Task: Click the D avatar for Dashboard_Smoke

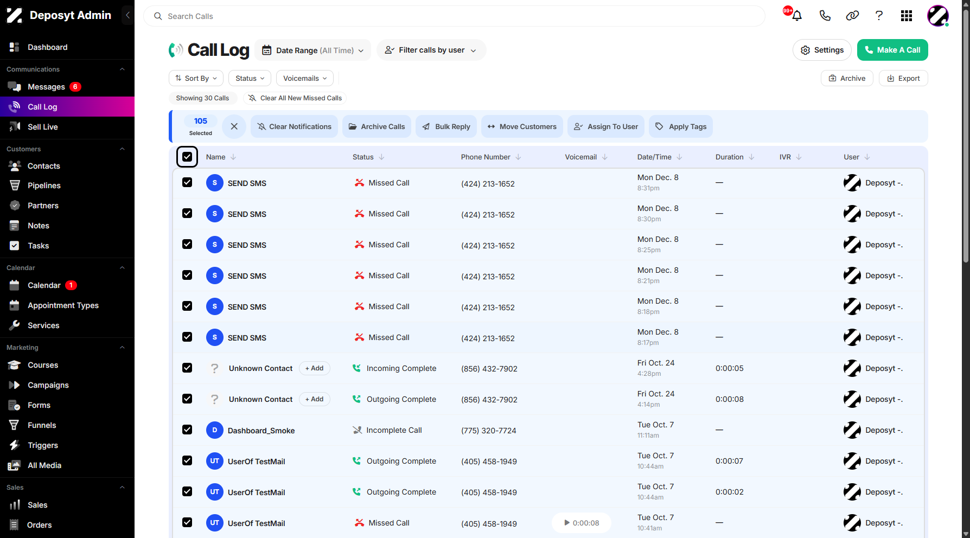Action: coord(215,430)
